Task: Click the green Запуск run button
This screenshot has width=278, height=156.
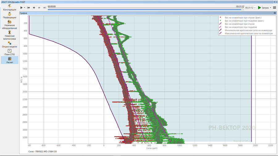Action: pyautogui.click(x=263, y=8)
